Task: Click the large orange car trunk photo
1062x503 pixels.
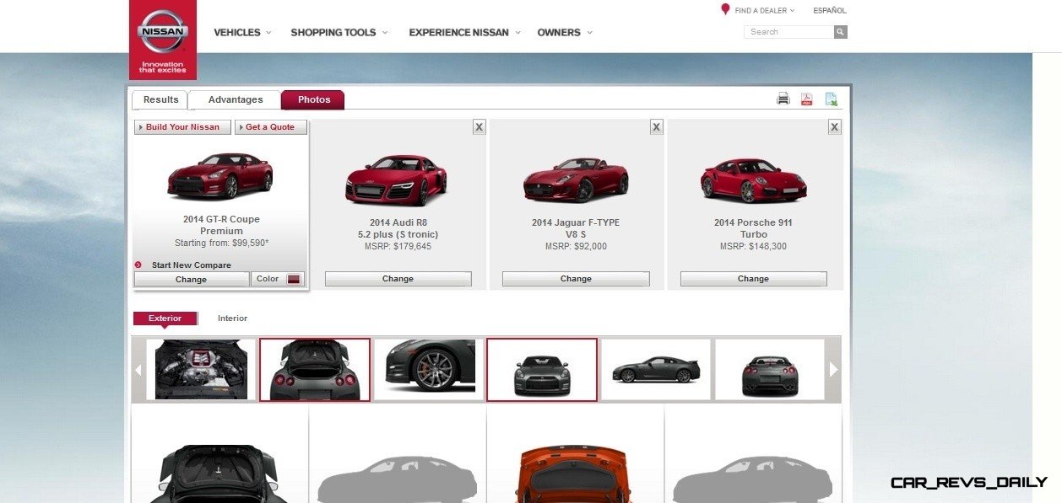Action: pyautogui.click(x=575, y=474)
